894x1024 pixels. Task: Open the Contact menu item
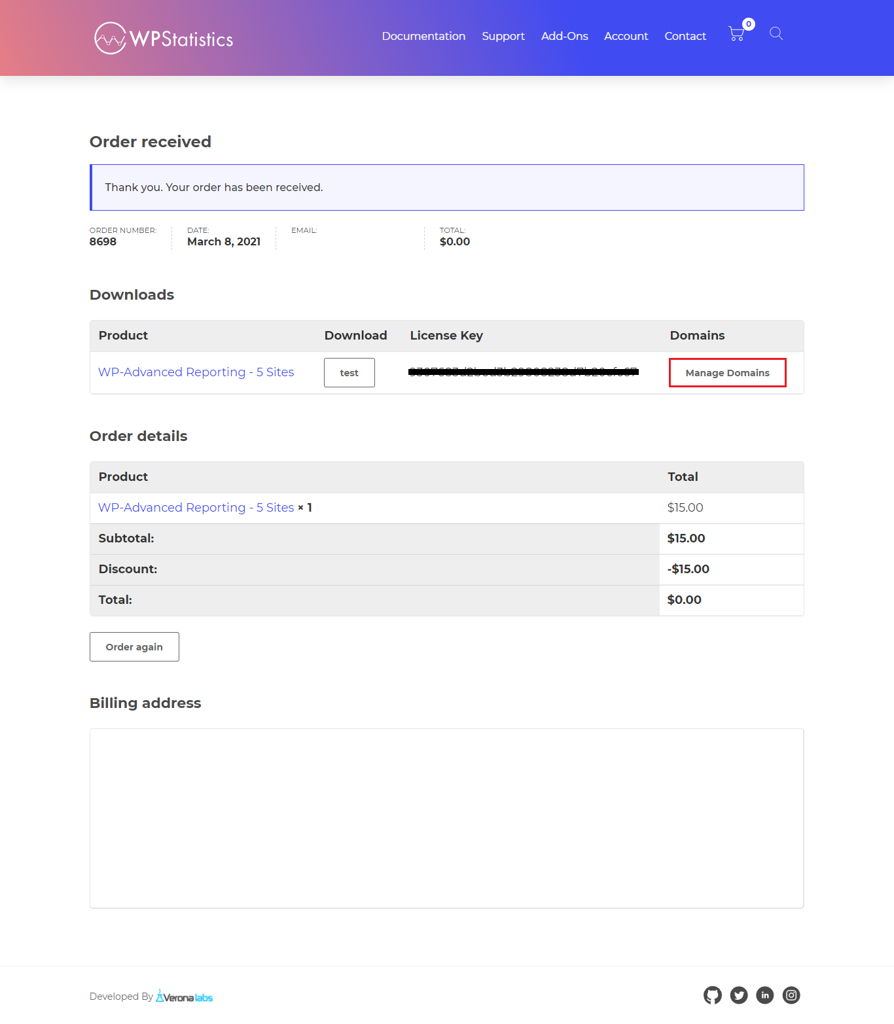pos(685,36)
